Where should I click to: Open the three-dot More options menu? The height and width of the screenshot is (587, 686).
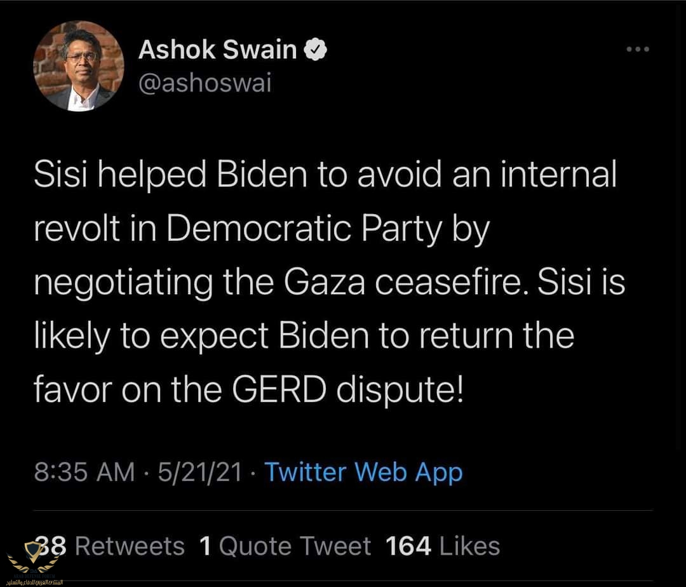click(x=637, y=50)
